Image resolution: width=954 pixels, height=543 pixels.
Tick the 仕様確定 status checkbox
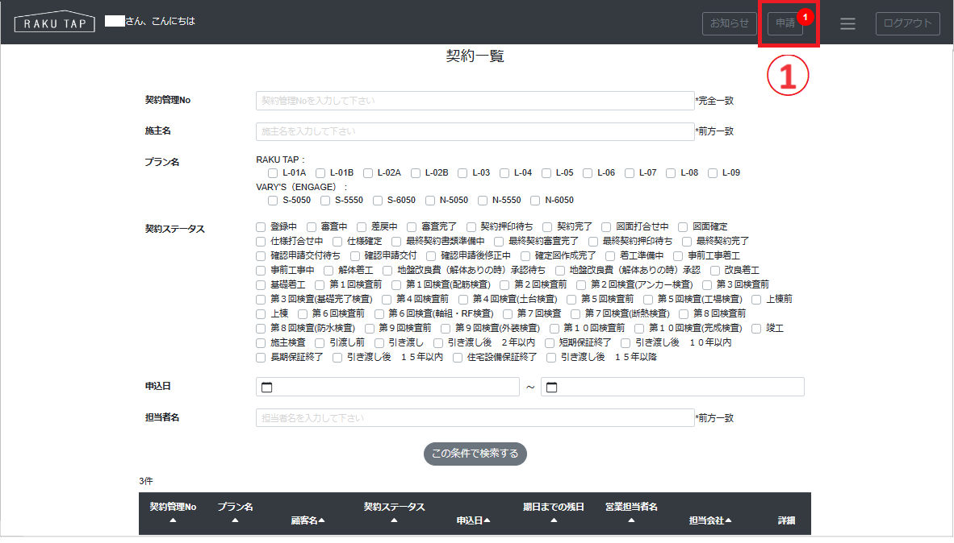pos(337,242)
